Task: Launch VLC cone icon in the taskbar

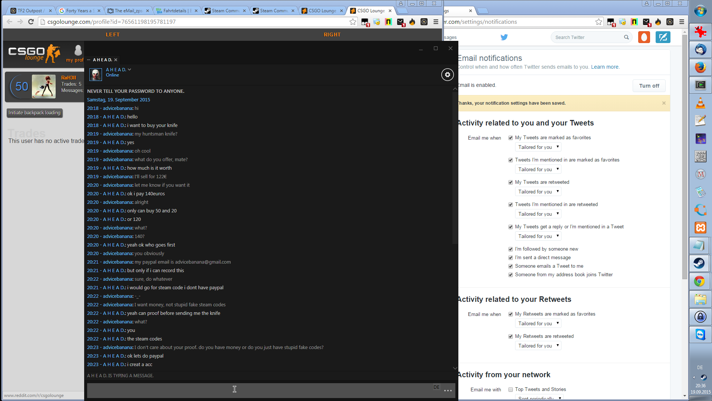Action: pyautogui.click(x=700, y=103)
